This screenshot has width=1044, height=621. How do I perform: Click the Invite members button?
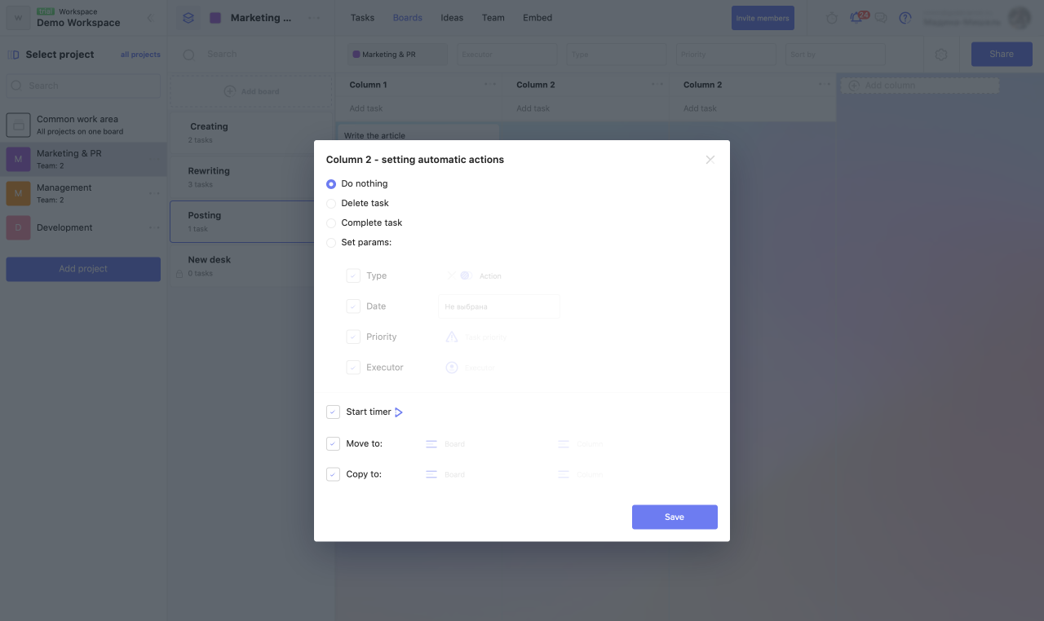(x=763, y=18)
